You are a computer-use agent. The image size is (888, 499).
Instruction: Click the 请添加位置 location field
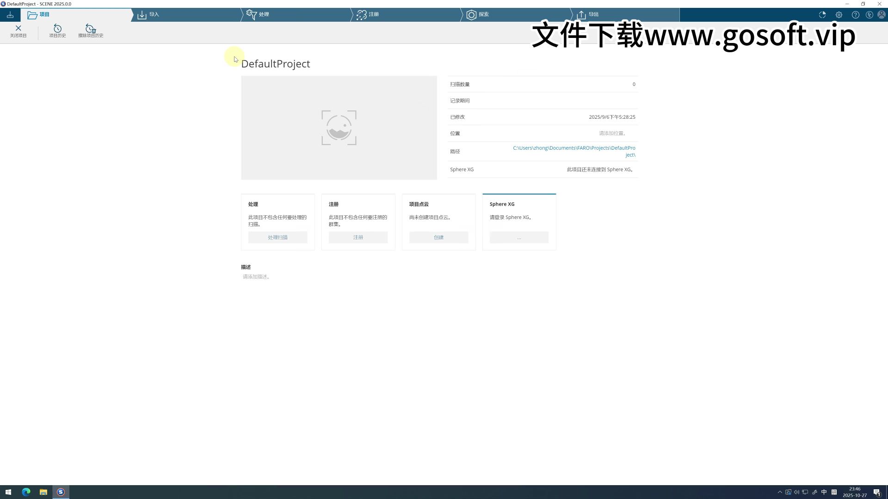(x=611, y=133)
